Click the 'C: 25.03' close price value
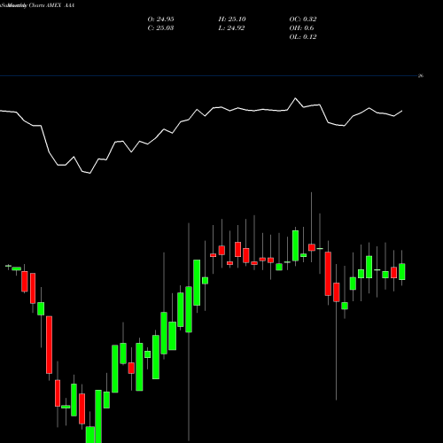Viewport: 443px width, 443px height. 160,28
